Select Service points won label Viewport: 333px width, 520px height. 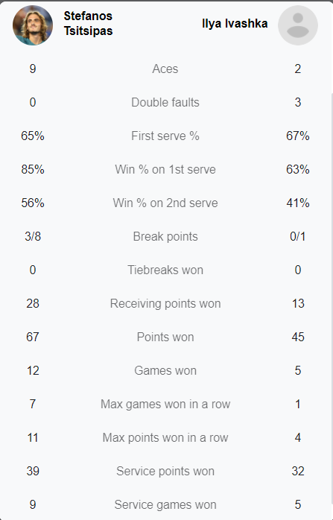pos(165,471)
